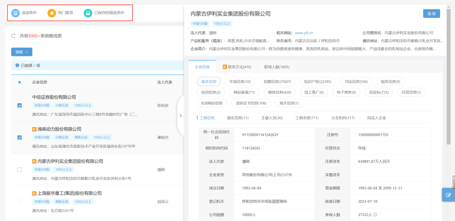Check the 上海振华重工 row checkbox
The image size is (455, 221).
pyautogui.click(x=20, y=201)
